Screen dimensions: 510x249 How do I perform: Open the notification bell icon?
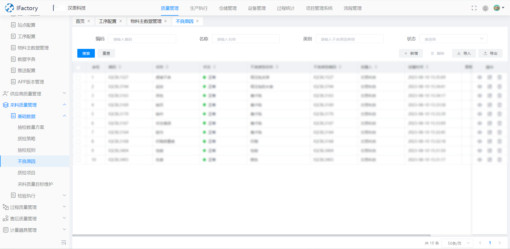click(485, 8)
